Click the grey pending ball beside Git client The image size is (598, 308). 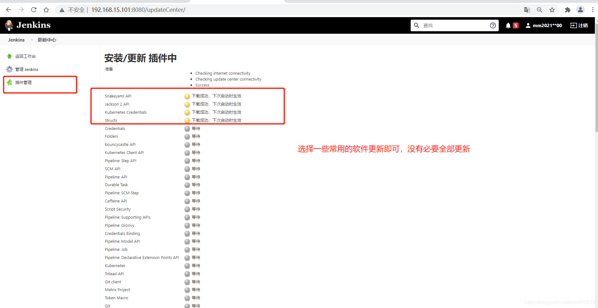point(187,282)
